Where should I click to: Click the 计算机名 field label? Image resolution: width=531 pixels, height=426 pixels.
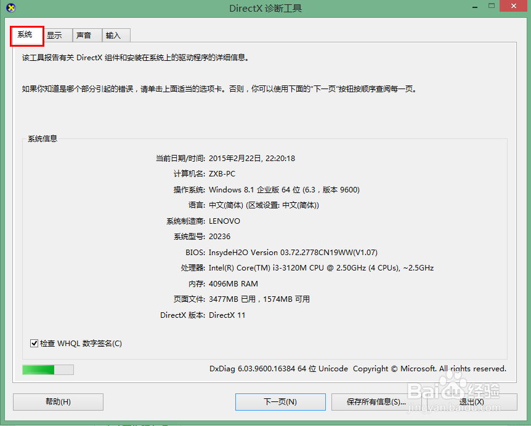pos(189,174)
